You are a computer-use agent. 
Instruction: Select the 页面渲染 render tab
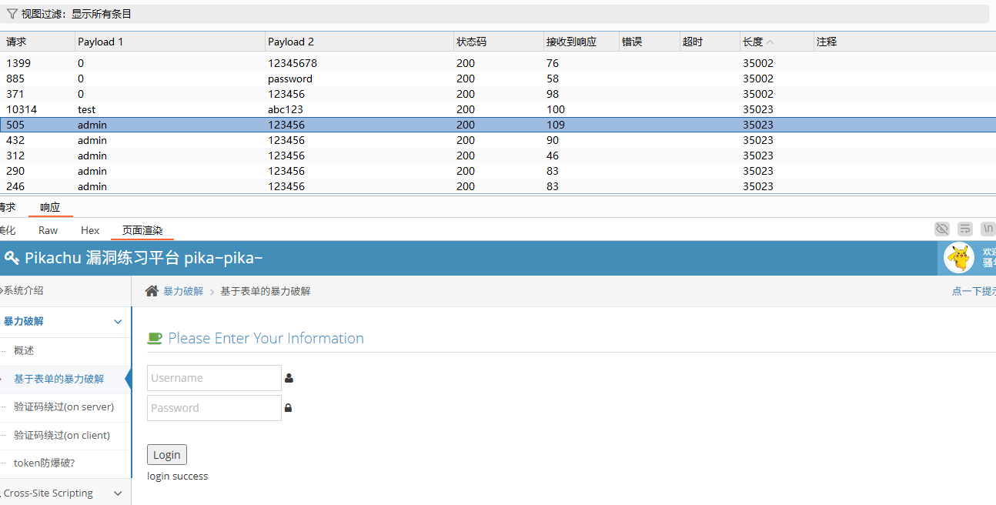pos(142,230)
